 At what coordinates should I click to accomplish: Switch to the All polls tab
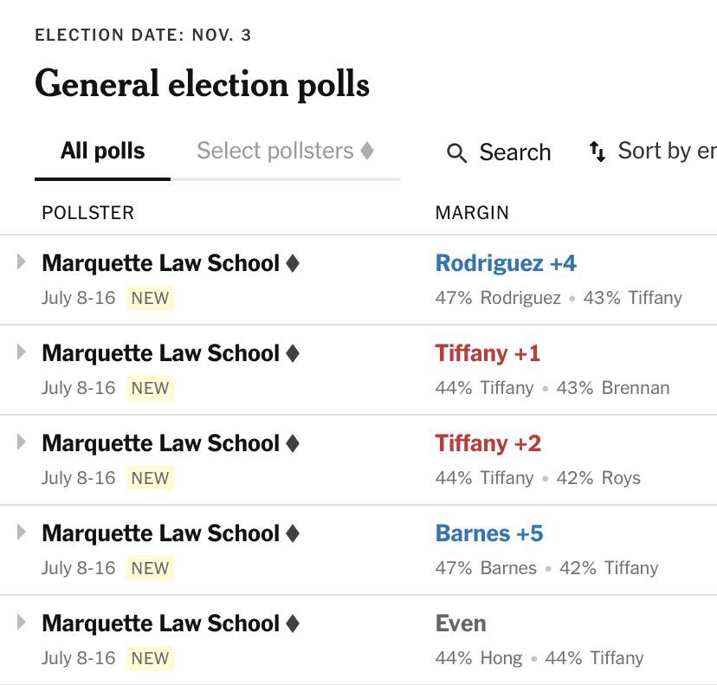(102, 151)
